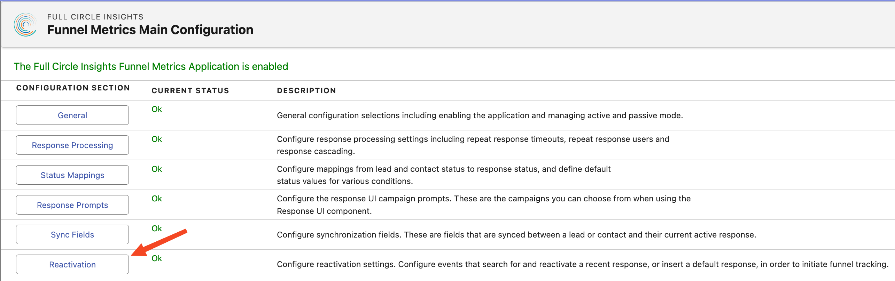
Task: Click the General configuration selections description
Action: [x=480, y=115]
